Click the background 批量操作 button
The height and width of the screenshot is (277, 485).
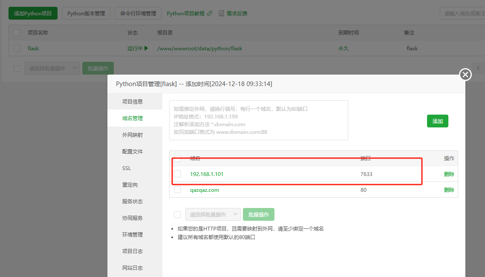coord(98,68)
